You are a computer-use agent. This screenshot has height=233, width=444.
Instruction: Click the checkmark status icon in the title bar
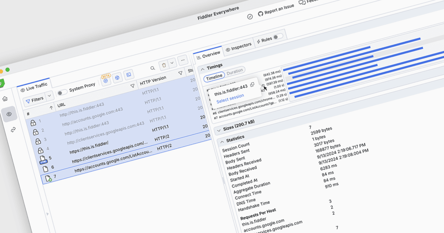(x=250, y=16)
